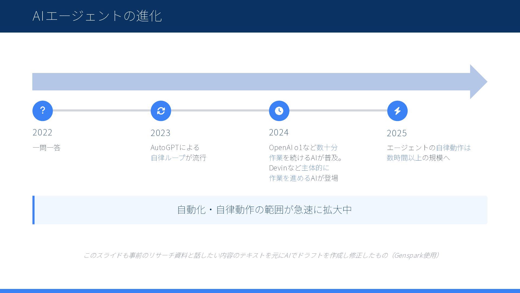Click the highlighted 数時間以上 text
520x293 pixels.
click(404, 158)
